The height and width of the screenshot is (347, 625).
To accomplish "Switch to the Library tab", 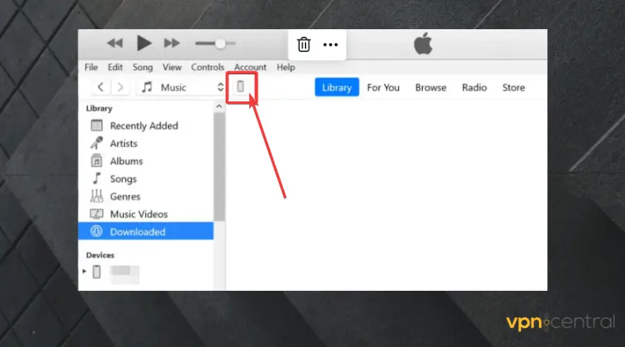I will point(337,87).
